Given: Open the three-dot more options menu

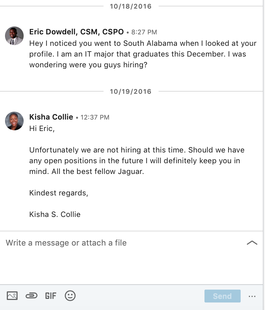Looking at the screenshot, I should click(252, 296).
